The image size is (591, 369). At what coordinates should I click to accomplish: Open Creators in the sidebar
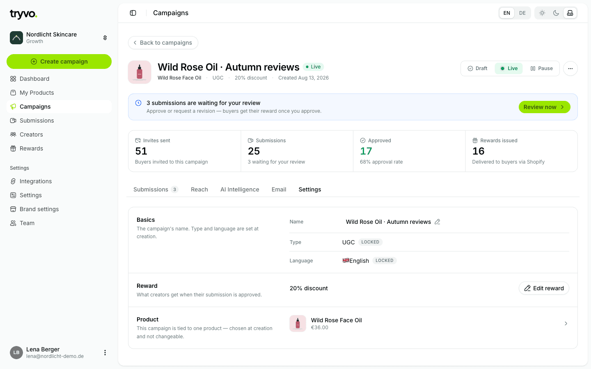[x=59, y=134]
